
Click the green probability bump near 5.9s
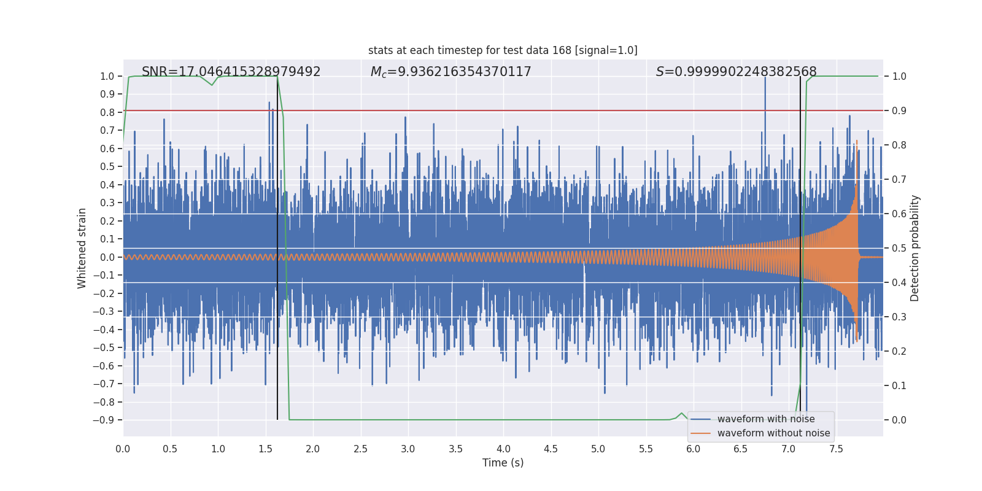[x=681, y=415]
